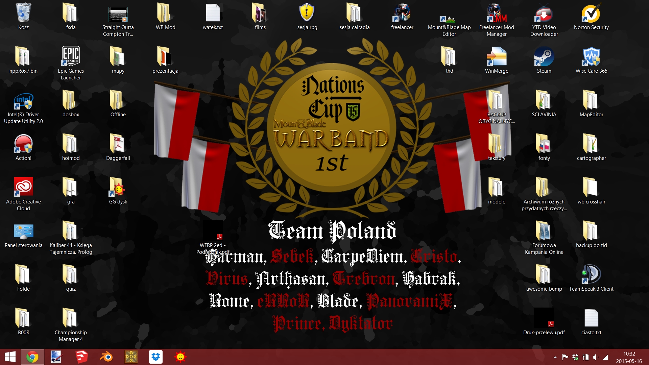Open SketchUp from the taskbar
This screenshot has height=365, width=649.
81,357
